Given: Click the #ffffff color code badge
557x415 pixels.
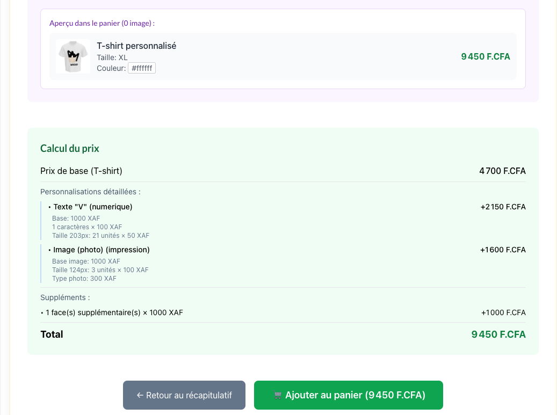Looking at the screenshot, I should click(x=142, y=68).
